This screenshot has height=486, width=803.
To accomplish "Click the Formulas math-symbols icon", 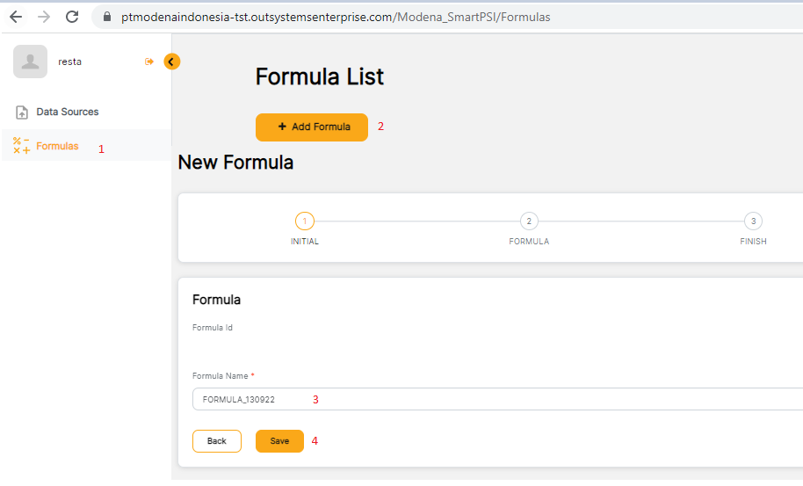I will pyautogui.click(x=22, y=146).
